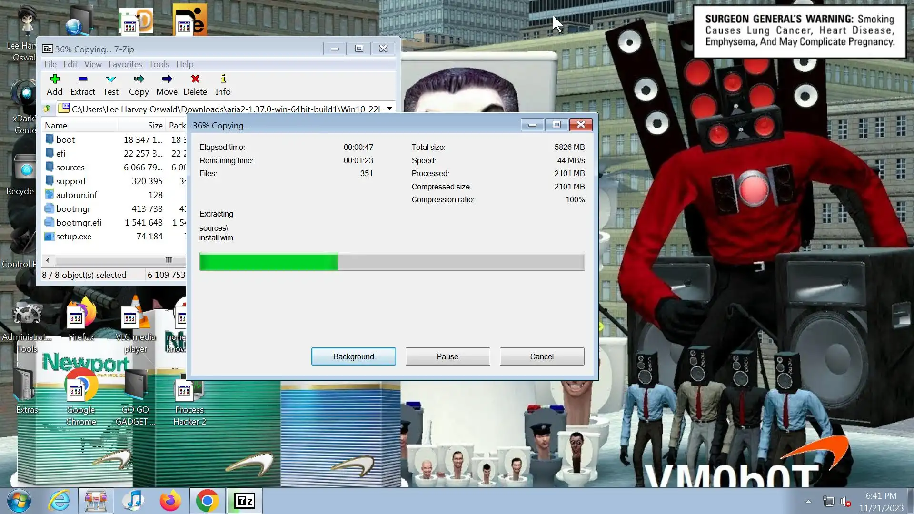Click the Info toolbar icon
Image resolution: width=914 pixels, height=514 pixels.
tap(223, 79)
